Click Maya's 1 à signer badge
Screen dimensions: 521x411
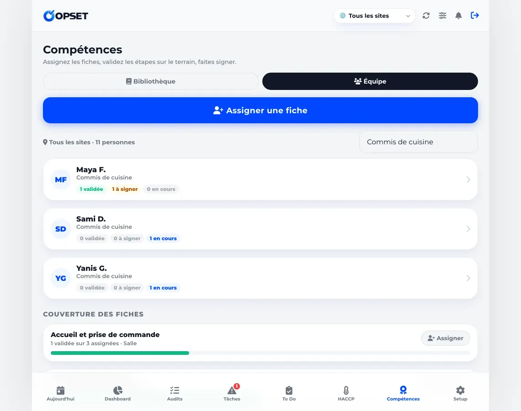pos(125,189)
